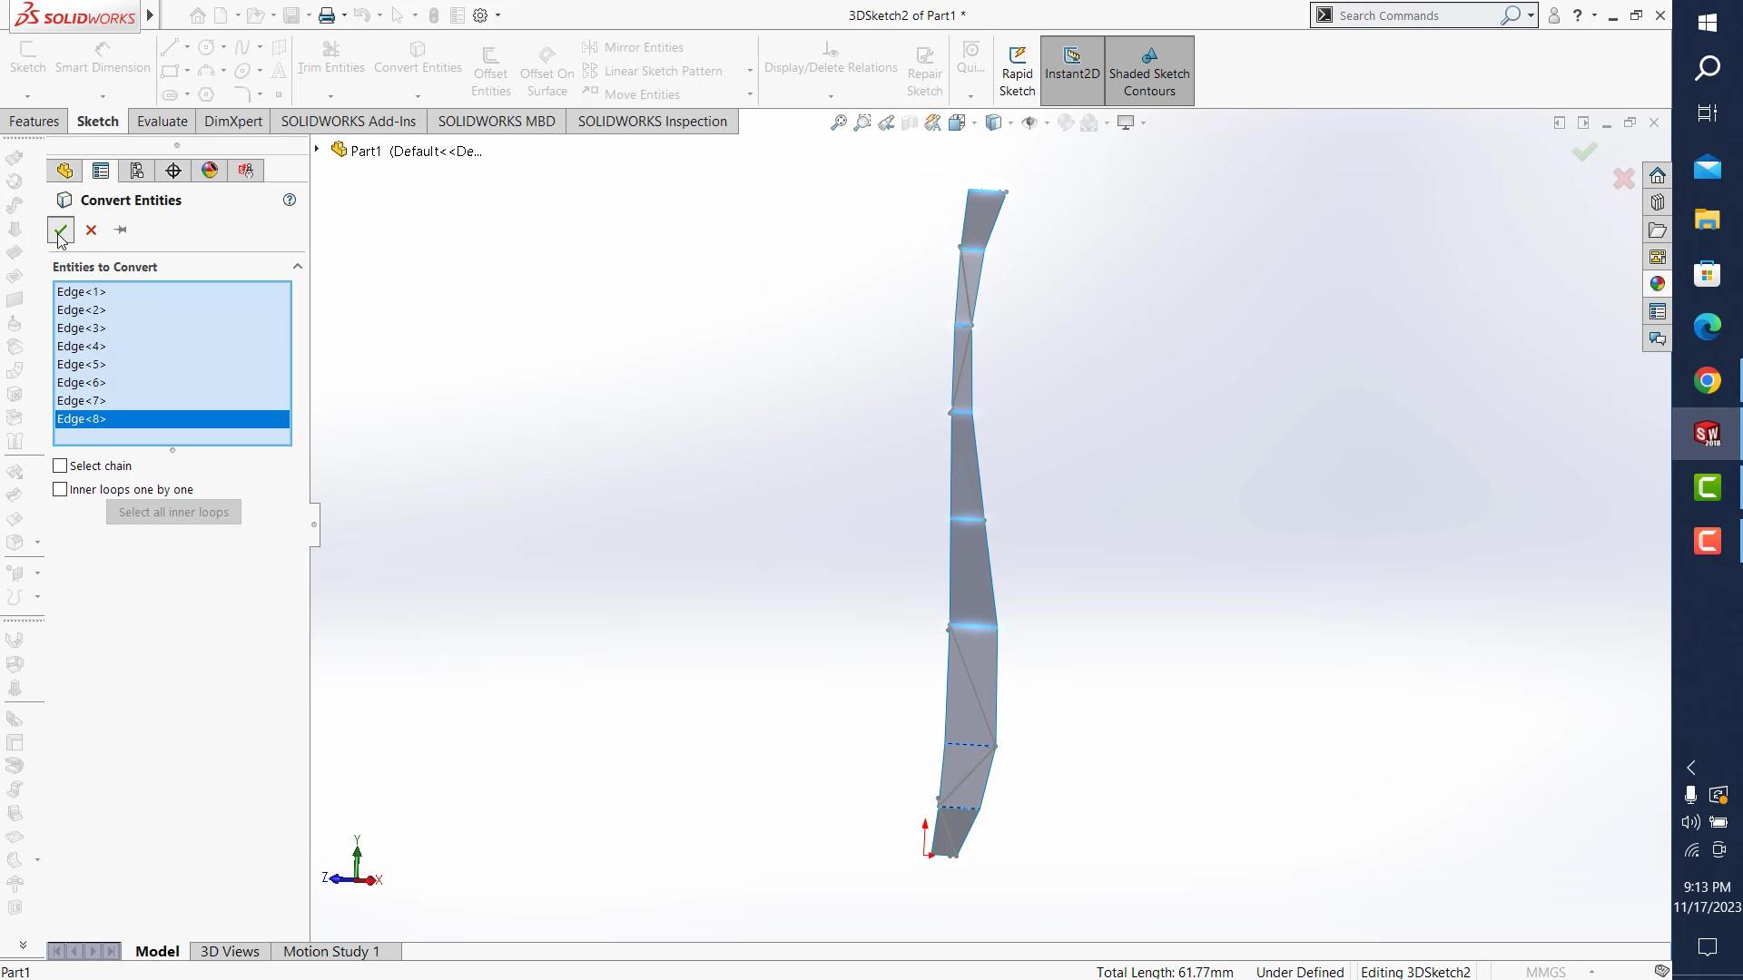Enable the Select chain option
Screen dimensions: 1743x980
coord(60,465)
